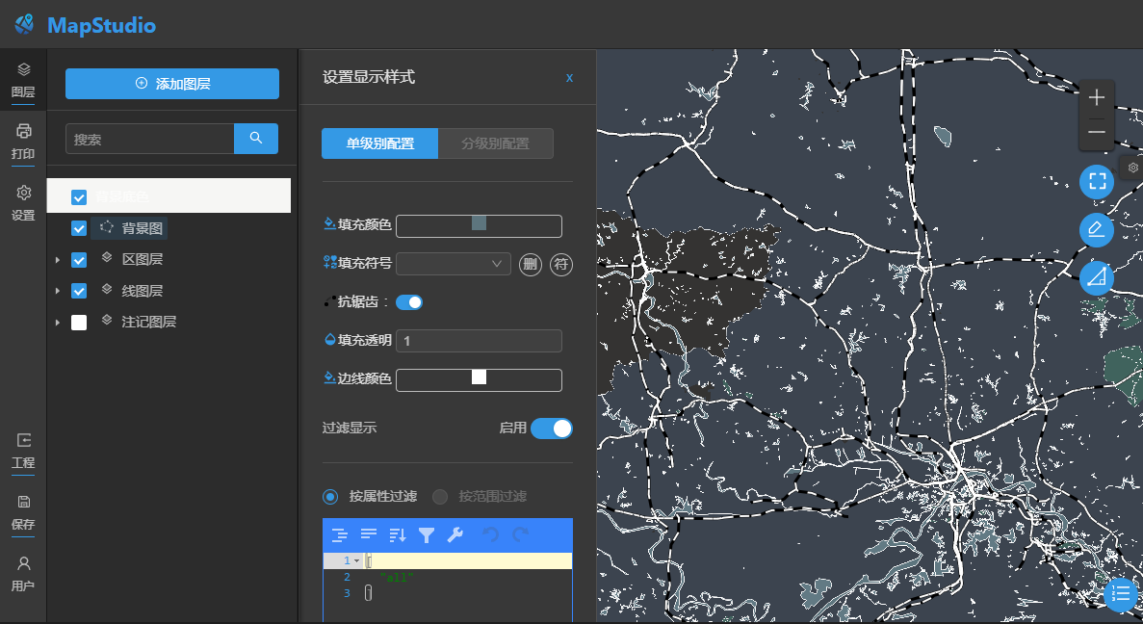The width and height of the screenshot is (1143, 624).
Task: Click the MapStudio title text
Action: pos(101,25)
